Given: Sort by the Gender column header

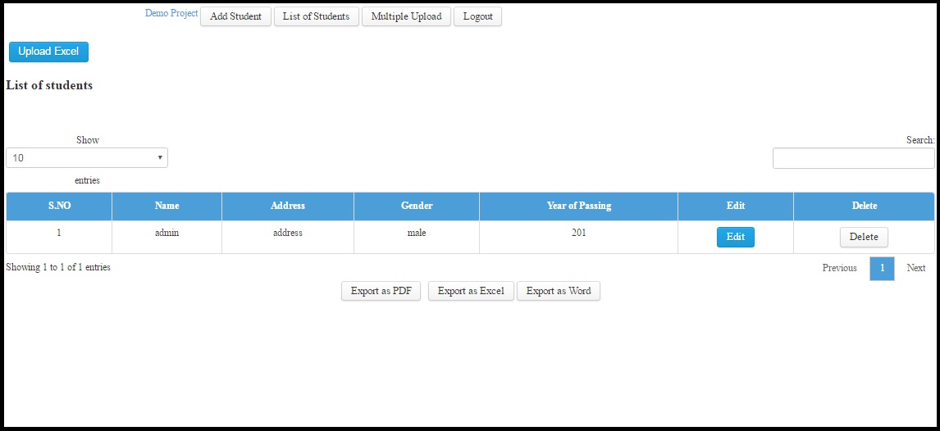Looking at the screenshot, I should coord(417,206).
